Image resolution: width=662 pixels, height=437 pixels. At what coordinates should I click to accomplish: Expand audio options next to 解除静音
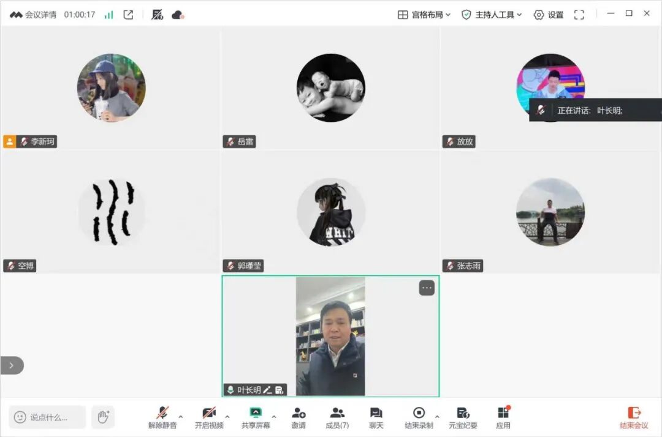click(x=181, y=416)
